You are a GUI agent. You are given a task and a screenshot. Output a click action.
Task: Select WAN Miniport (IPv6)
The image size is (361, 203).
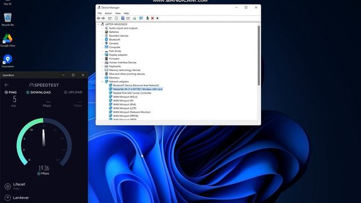click(x=124, y=104)
